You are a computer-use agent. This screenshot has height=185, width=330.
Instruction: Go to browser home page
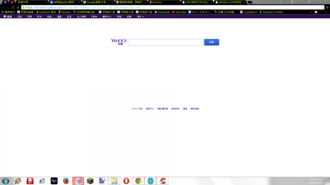(x=18, y=7)
